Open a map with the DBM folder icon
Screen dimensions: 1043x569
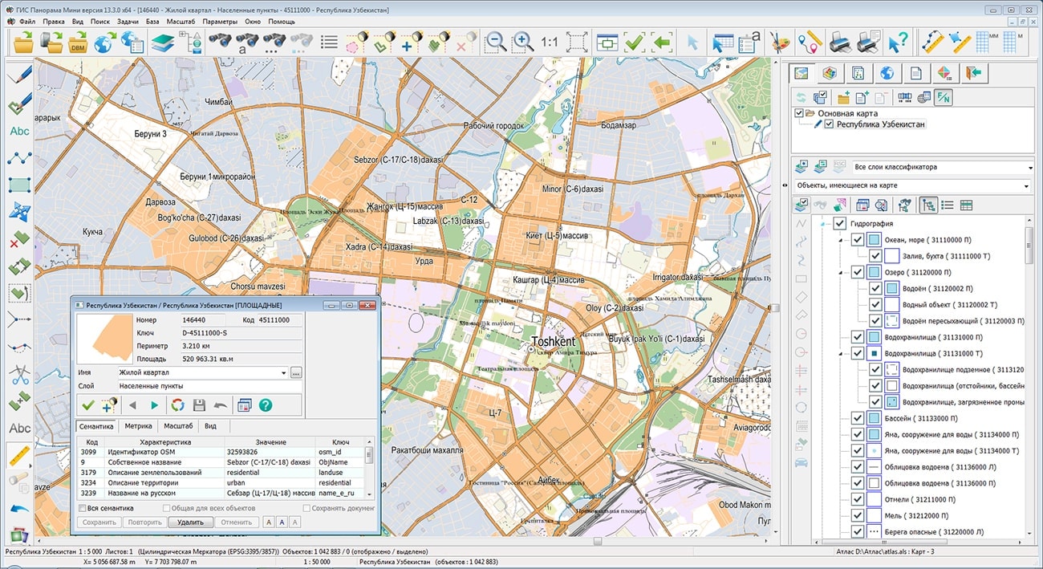(x=78, y=44)
